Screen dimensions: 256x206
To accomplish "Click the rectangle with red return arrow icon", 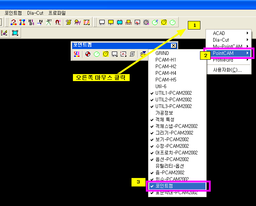I will (x=137, y=22).
